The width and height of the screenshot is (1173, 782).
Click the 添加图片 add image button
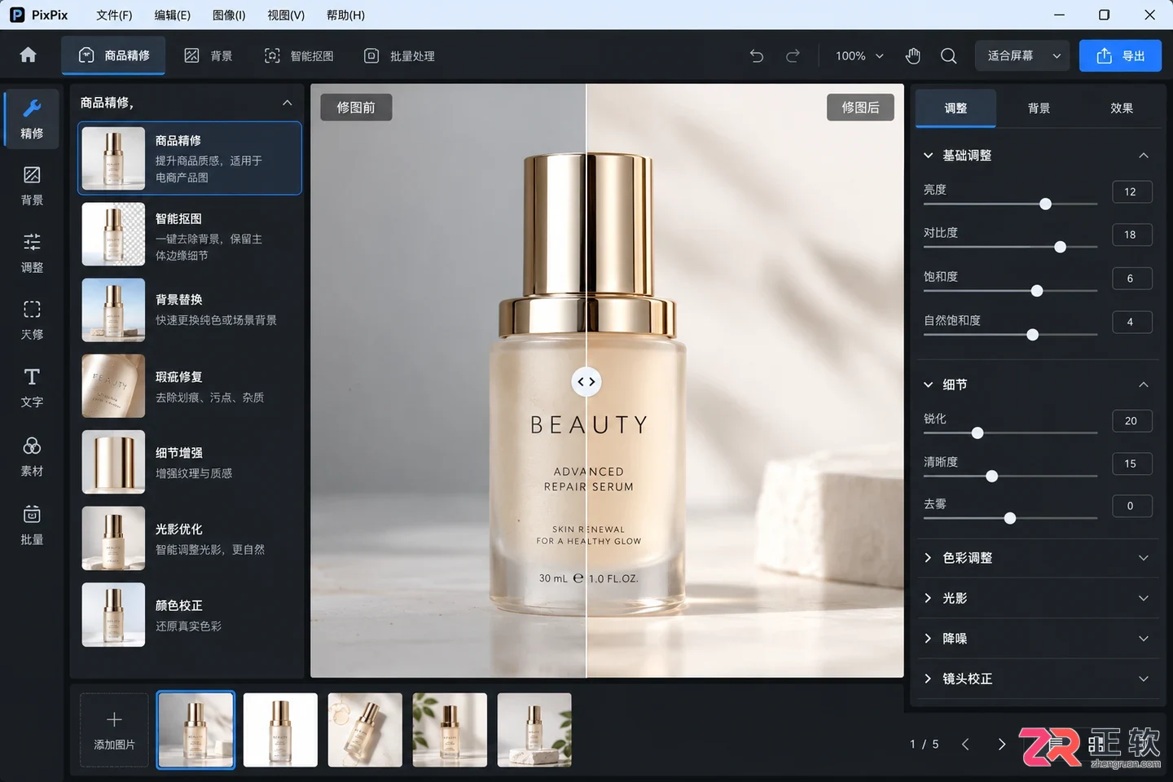[114, 730]
